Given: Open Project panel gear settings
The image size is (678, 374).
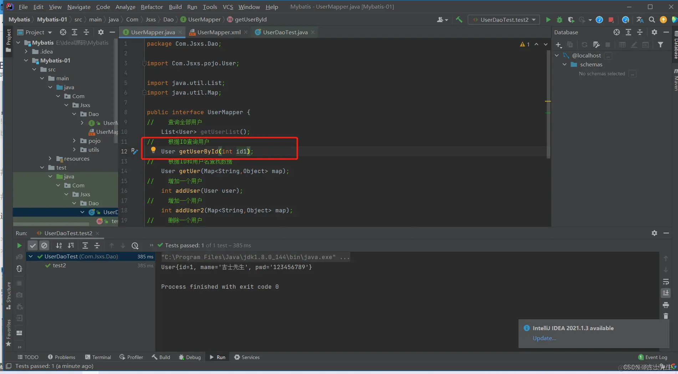Looking at the screenshot, I should click(x=101, y=32).
